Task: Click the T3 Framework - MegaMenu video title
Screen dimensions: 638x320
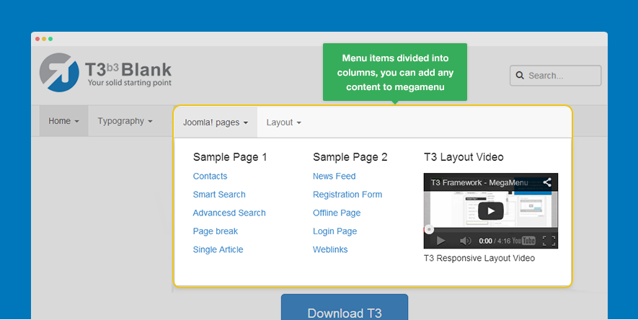Action: [479, 182]
